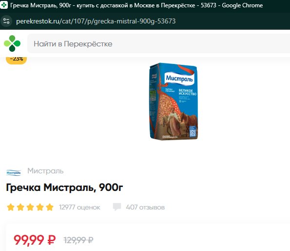Image resolution: width=290 pixels, height=251 pixels.
Task: Open reviews via speech bubble icon
Action: click(x=117, y=207)
